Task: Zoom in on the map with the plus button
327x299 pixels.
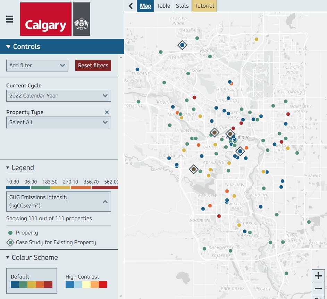Action: pyautogui.click(x=318, y=275)
